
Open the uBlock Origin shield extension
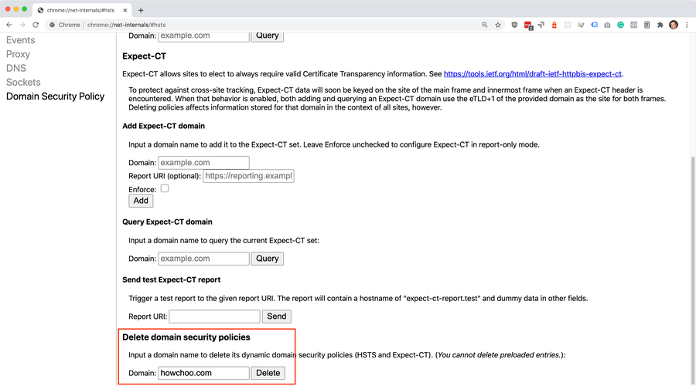[515, 25]
